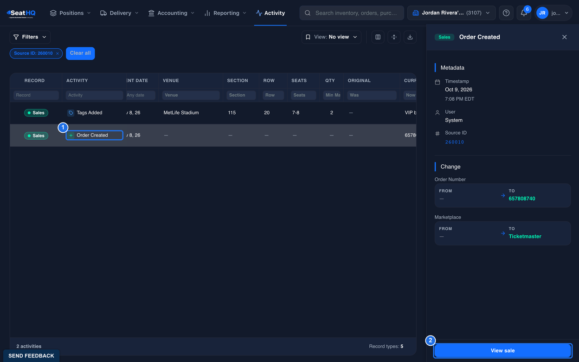
Task: Open the Reporting menu
Action: [x=225, y=13]
